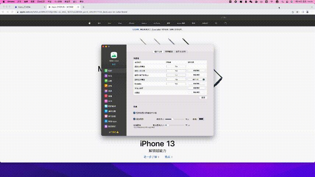The height and width of the screenshot is (177, 315).
Task: Open Mac in the Apple site navigation
Action: tap(110, 23)
